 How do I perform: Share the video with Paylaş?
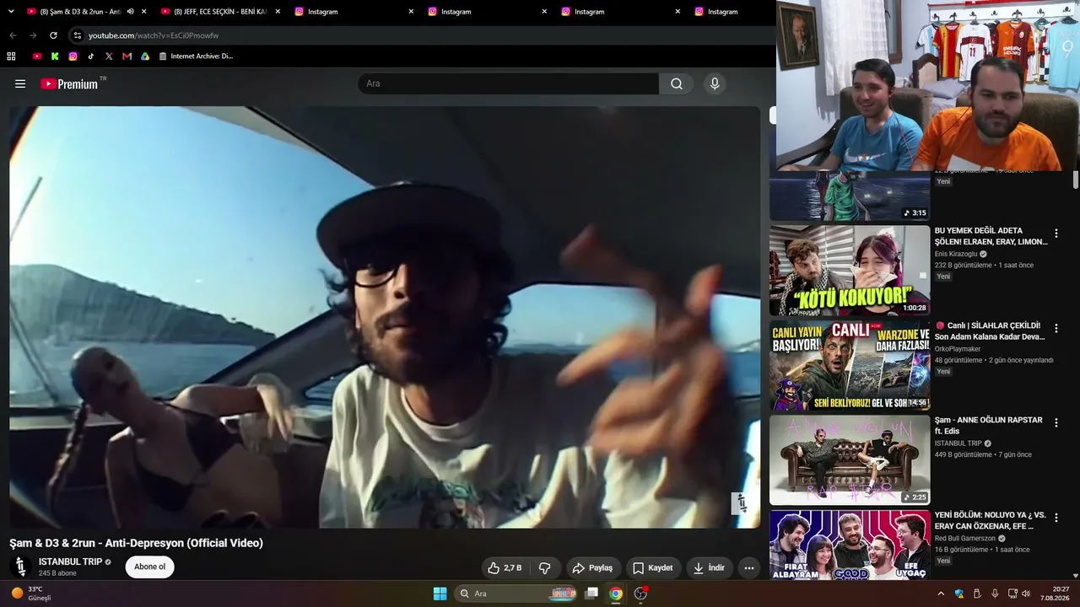[x=594, y=568]
